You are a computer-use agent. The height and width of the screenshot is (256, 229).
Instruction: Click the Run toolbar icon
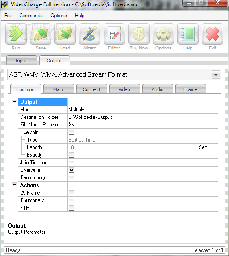click(16, 34)
